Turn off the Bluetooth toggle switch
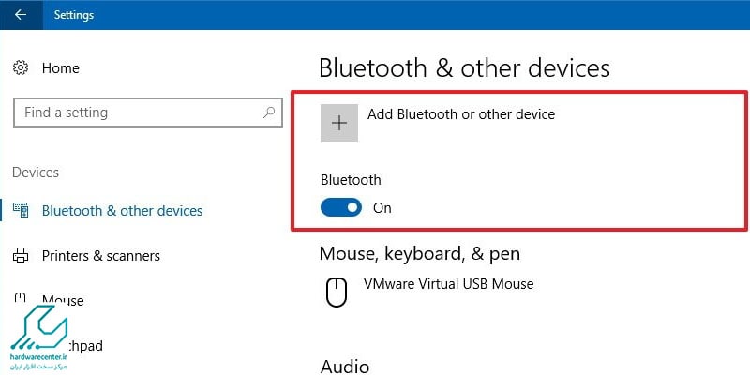 (341, 207)
